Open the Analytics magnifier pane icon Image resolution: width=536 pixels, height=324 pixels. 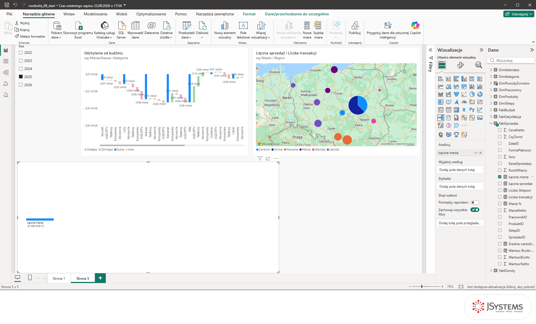tap(478, 65)
